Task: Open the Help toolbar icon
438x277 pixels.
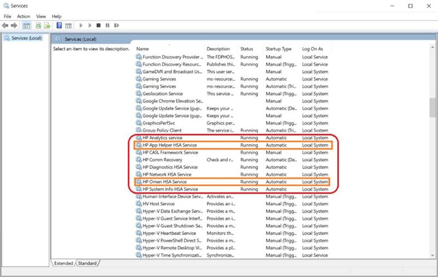Action: [x=59, y=25]
